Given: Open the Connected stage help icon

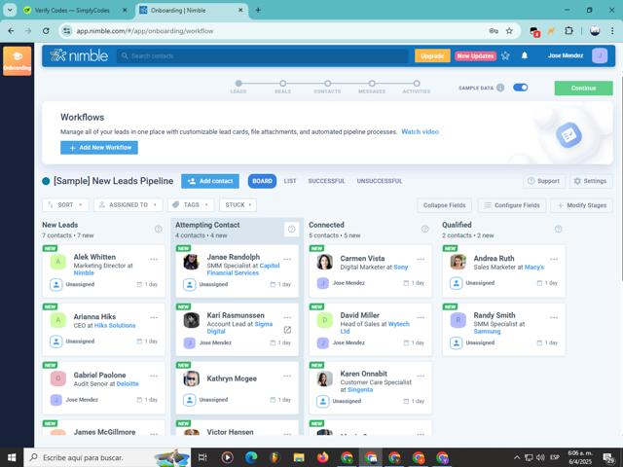Looking at the screenshot, I should pos(424,230).
